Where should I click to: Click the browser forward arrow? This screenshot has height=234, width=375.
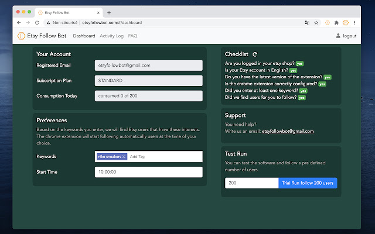[28, 23]
